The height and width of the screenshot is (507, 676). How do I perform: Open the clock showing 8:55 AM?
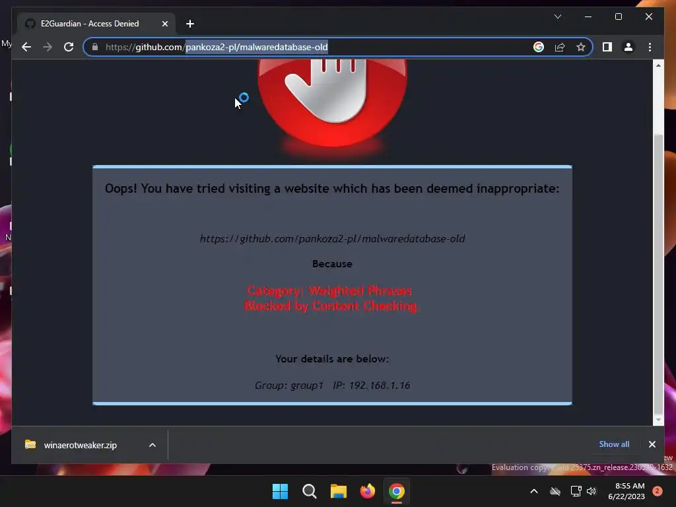(x=626, y=491)
